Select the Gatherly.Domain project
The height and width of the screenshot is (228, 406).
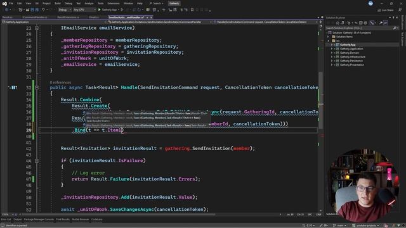[x=350, y=53]
